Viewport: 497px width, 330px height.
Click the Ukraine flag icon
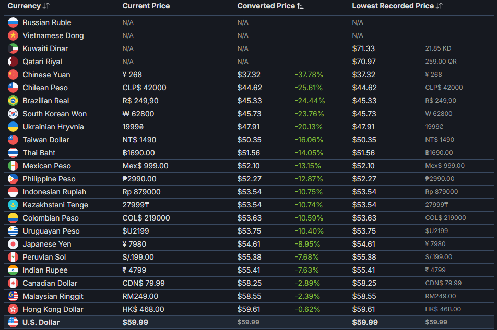click(13, 127)
